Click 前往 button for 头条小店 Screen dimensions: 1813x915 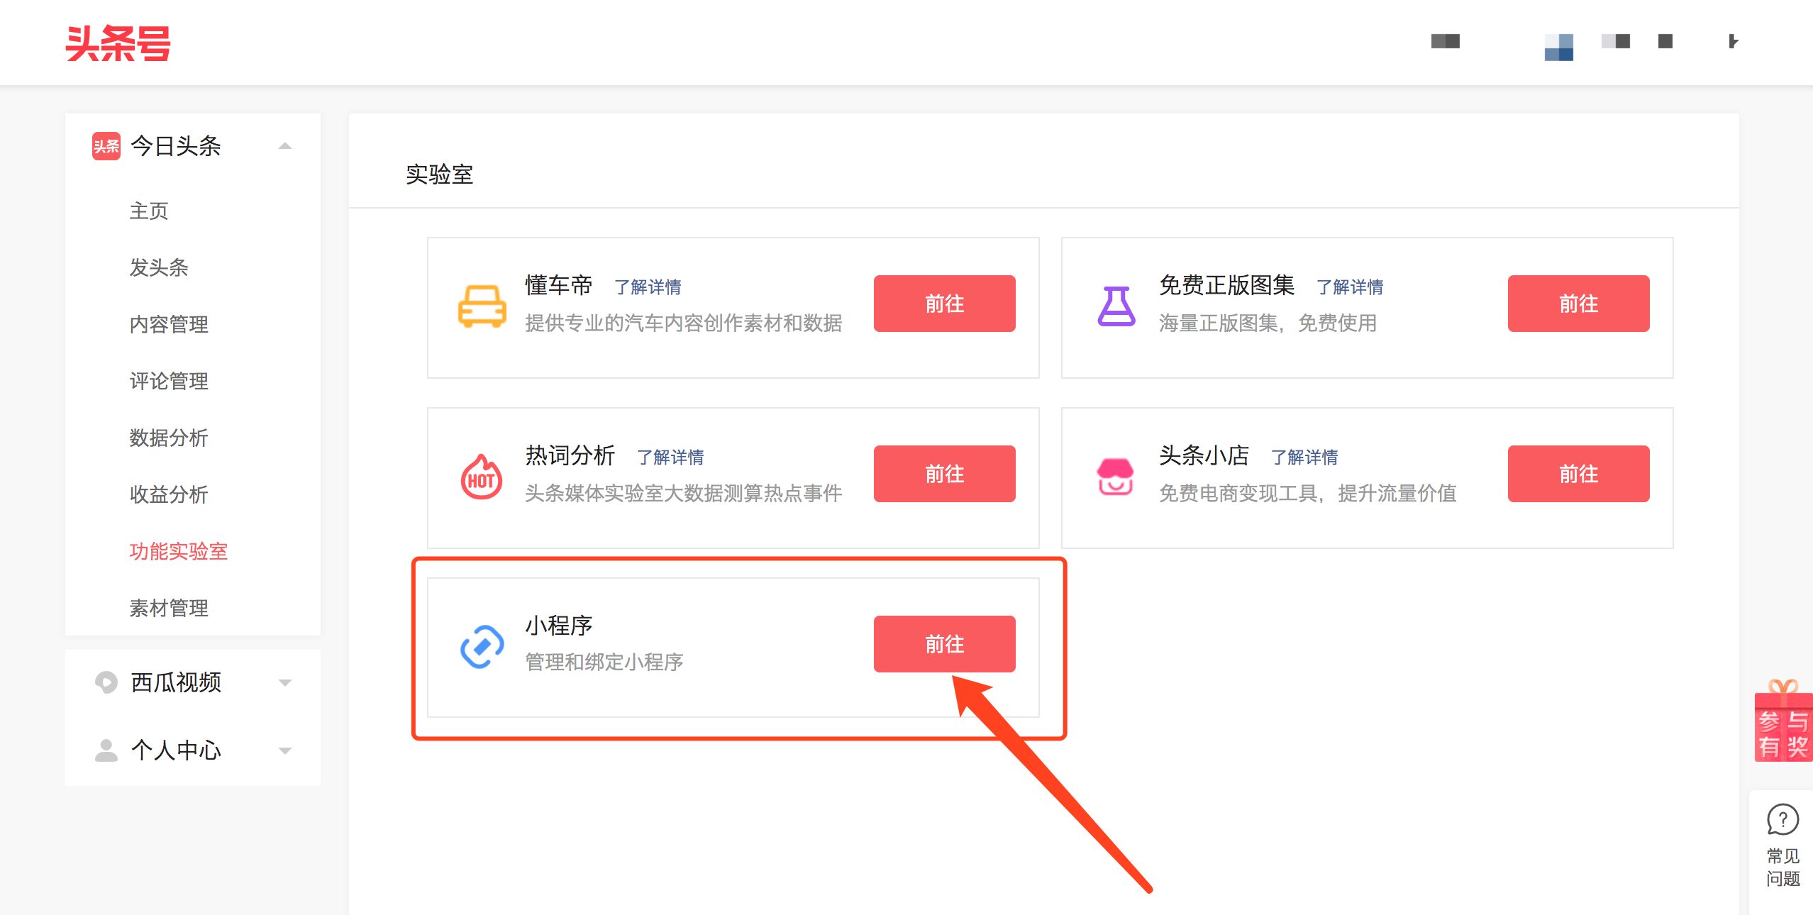point(1579,474)
